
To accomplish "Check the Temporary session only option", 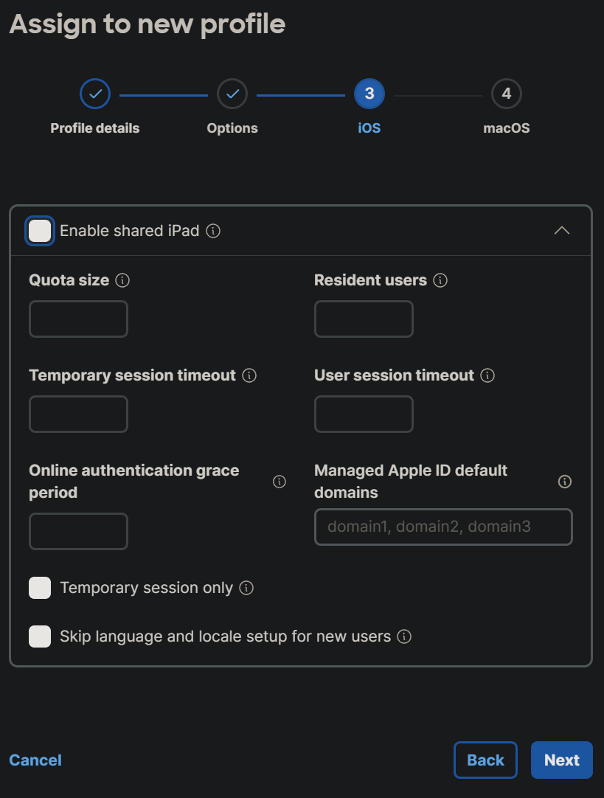I will pos(39,588).
